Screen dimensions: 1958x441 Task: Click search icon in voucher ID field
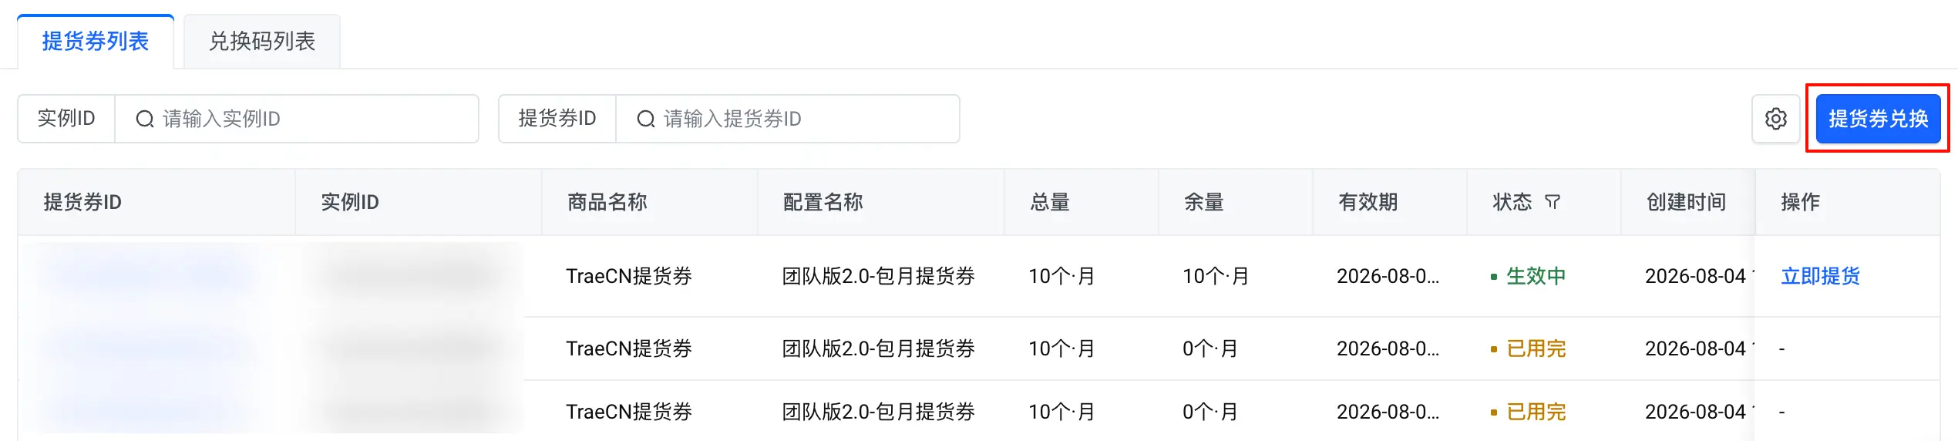[646, 119]
